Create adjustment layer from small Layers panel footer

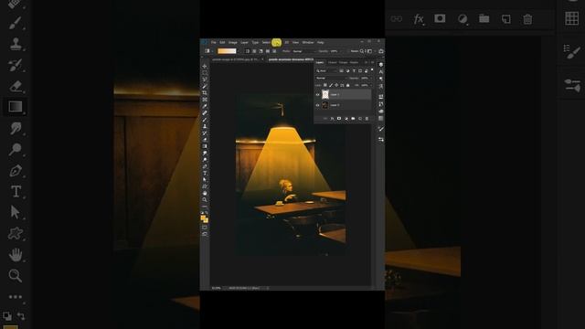(346, 119)
